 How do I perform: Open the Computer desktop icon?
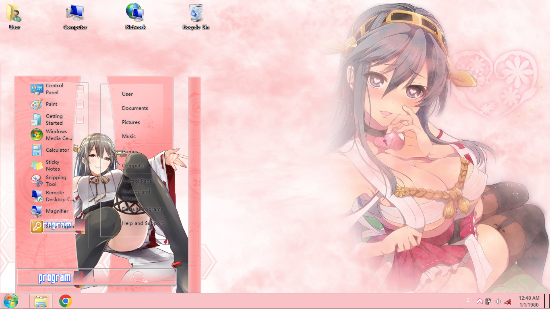click(75, 16)
